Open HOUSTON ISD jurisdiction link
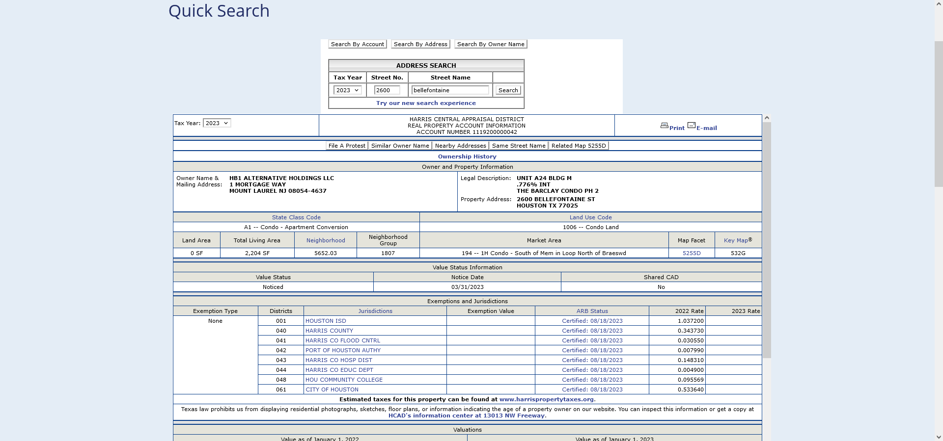 326,321
